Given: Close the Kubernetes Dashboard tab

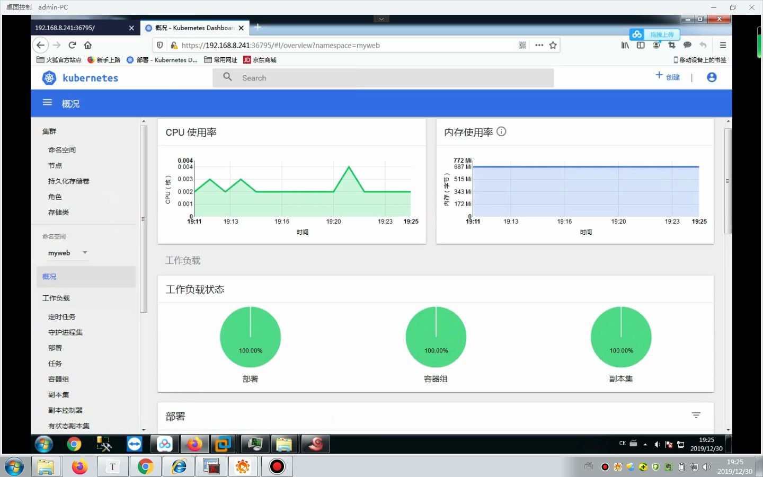Looking at the screenshot, I should coord(241,28).
